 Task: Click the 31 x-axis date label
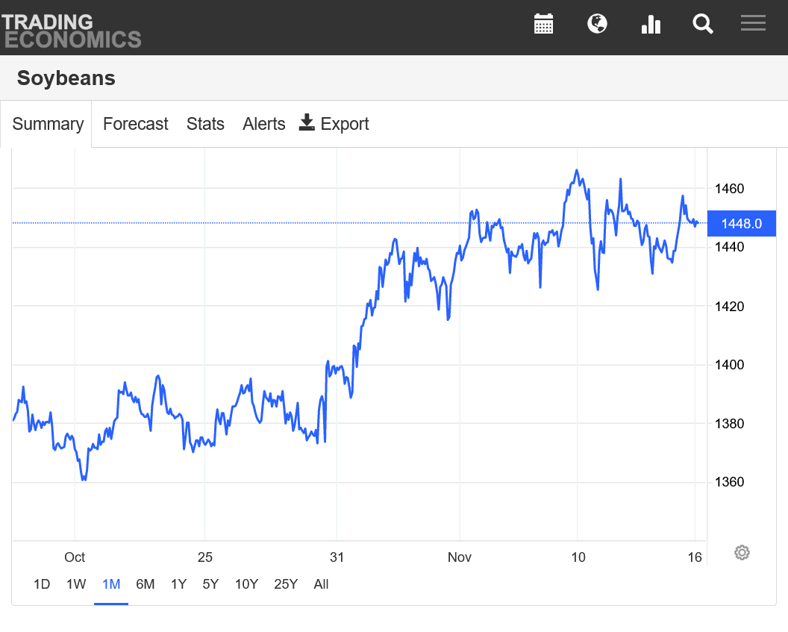[337, 557]
